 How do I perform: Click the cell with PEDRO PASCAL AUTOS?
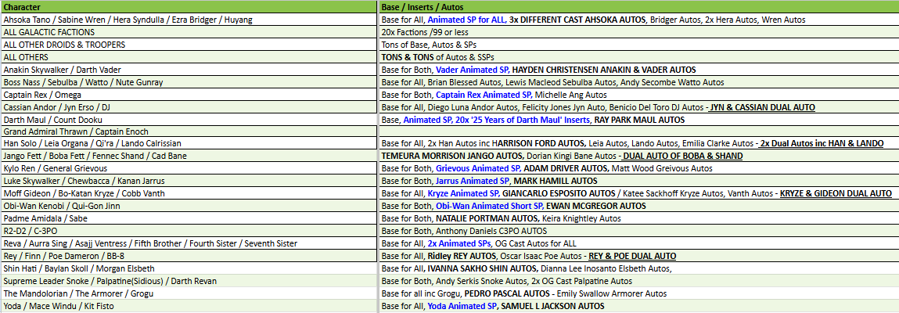(638, 293)
